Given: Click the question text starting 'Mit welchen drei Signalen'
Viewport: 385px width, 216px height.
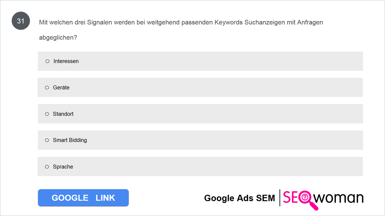Looking at the screenshot, I should pyautogui.click(x=181, y=30).
